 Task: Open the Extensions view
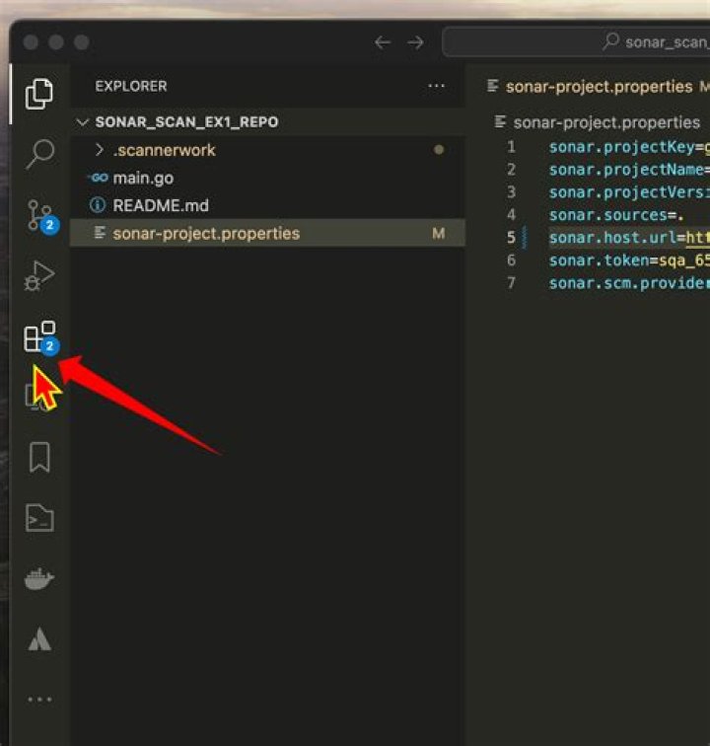click(x=39, y=337)
